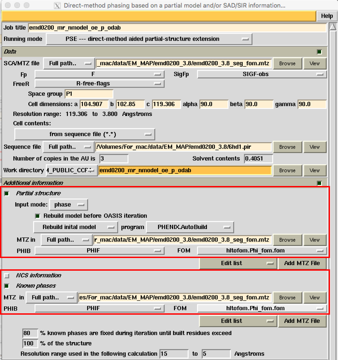Toggle Rebuild model before OASIS iteration
Viewport: 338px width, 360px height.
tap(38, 216)
